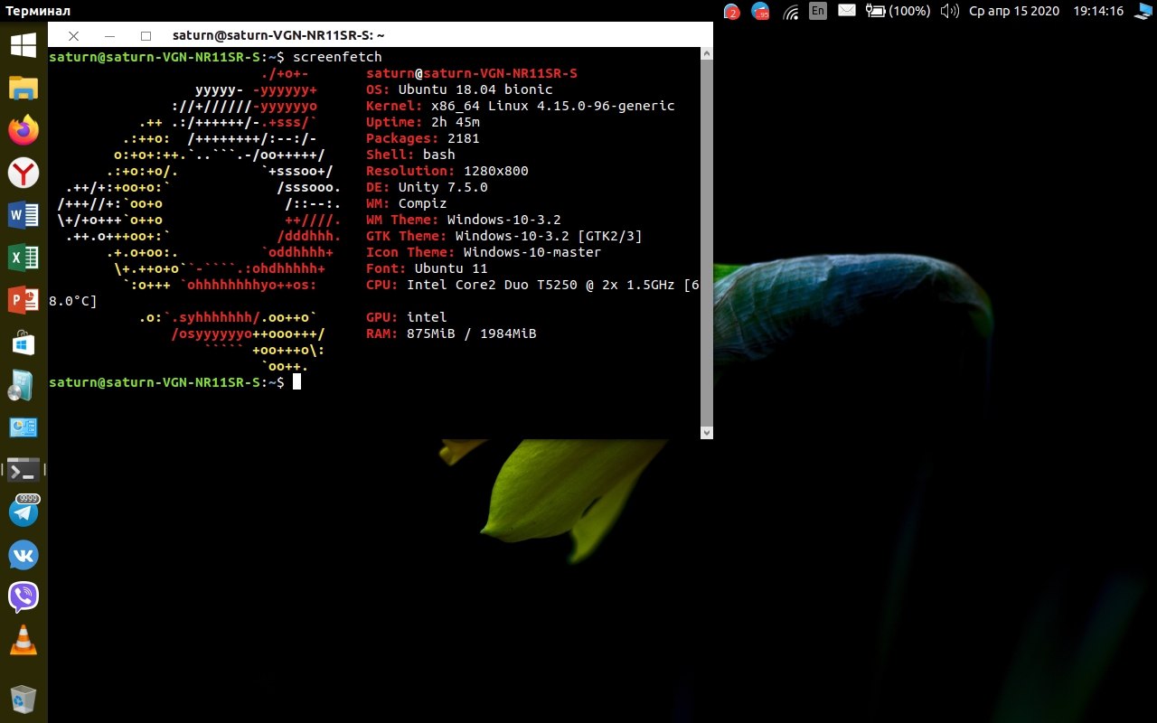
Task: Click the clock showing 19:14:16
Action: [x=1098, y=11]
